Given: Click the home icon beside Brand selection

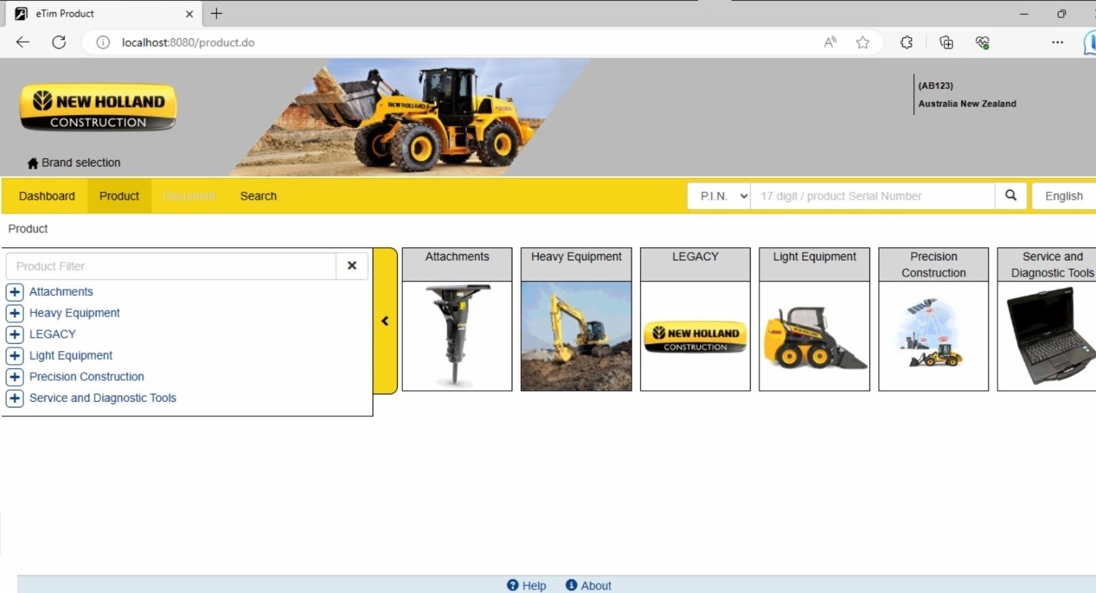Looking at the screenshot, I should (x=32, y=163).
